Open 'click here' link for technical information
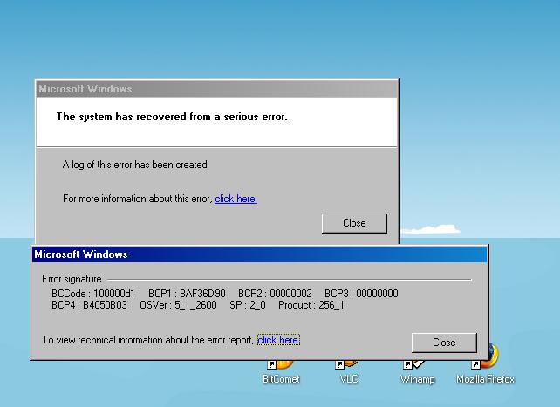Image resolution: width=560 pixels, height=407 pixels. (278, 340)
